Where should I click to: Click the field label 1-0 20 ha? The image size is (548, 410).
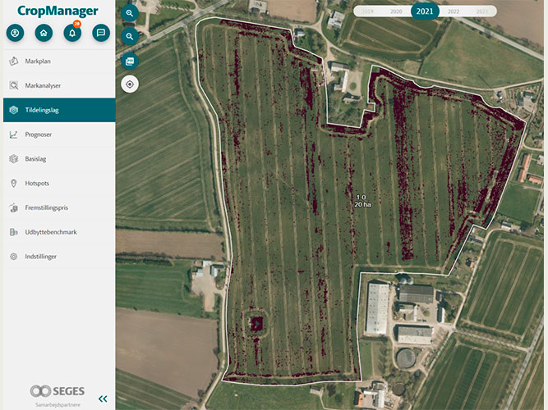pyautogui.click(x=361, y=199)
